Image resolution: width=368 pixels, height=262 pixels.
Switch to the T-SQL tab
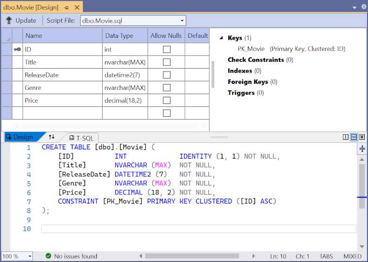tap(80, 137)
